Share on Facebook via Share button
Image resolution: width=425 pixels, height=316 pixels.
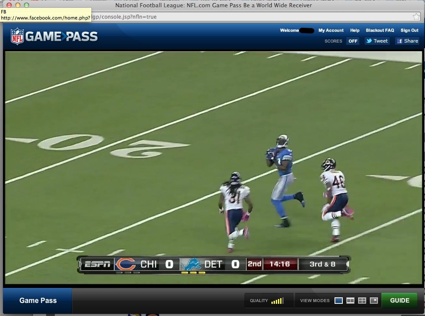tap(407, 41)
